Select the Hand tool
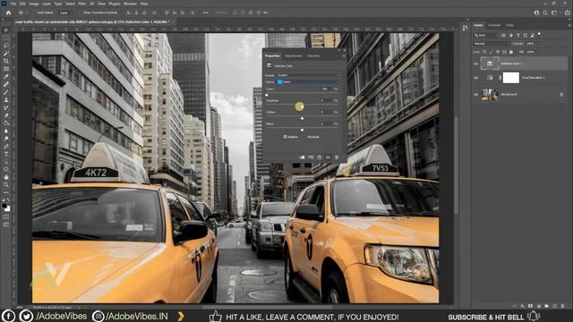The image size is (573, 322). click(x=6, y=177)
